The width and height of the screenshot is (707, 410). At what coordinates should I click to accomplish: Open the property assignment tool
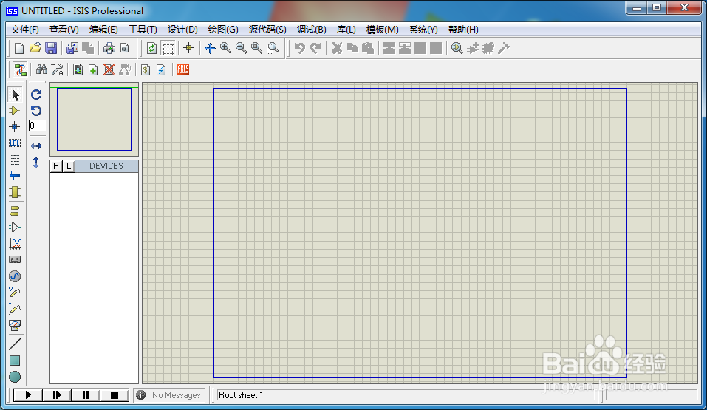click(x=58, y=69)
